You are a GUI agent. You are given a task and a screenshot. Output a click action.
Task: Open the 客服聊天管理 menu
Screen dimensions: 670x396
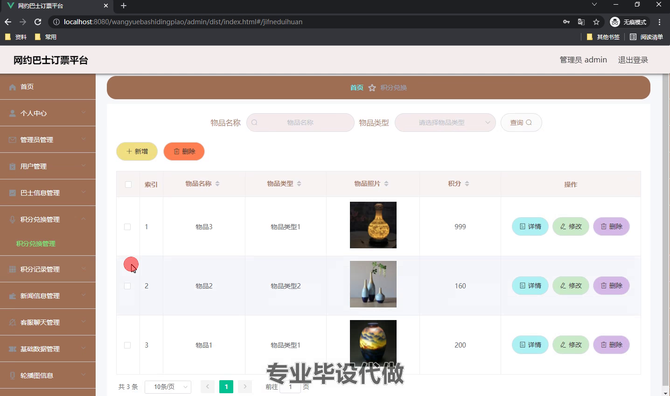[x=48, y=322]
